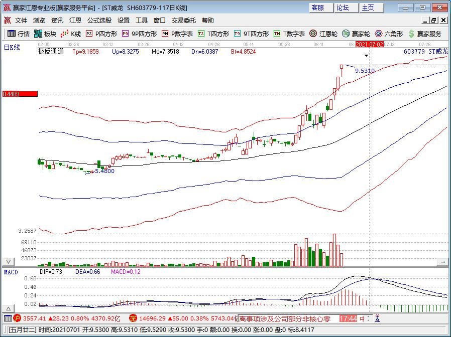Click the 5.4800 low price label
Image resolution: width=451 pixels, height=337 pixels.
pos(104,171)
